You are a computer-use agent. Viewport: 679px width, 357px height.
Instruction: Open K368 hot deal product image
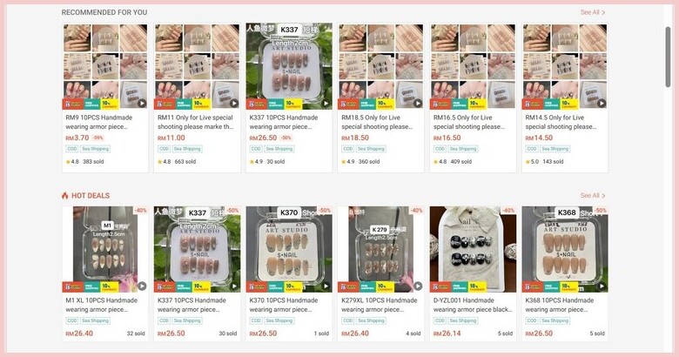565,249
